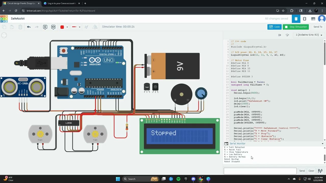Image resolution: width=326 pixels, height=183 pixels.
Task: Open the user profile avatar
Action: click(x=322, y=19)
